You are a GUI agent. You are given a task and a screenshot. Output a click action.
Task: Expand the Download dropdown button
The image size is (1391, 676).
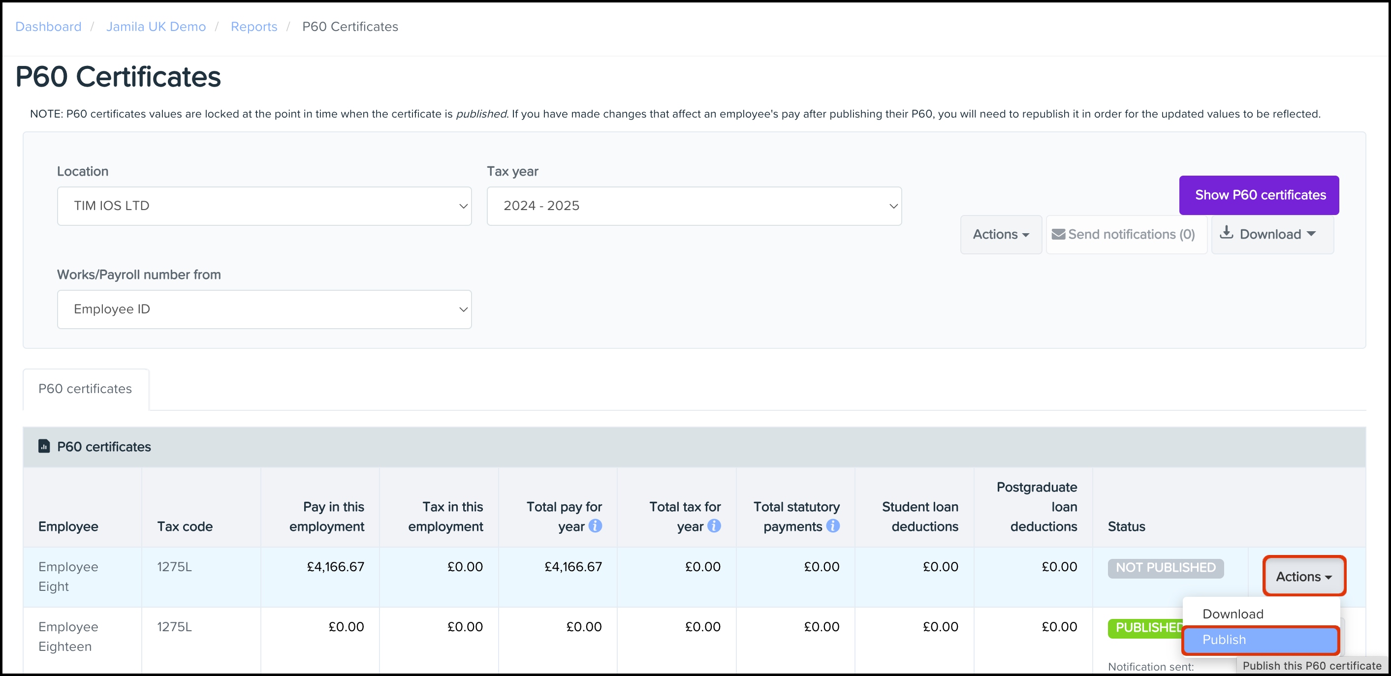pos(1272,234)
